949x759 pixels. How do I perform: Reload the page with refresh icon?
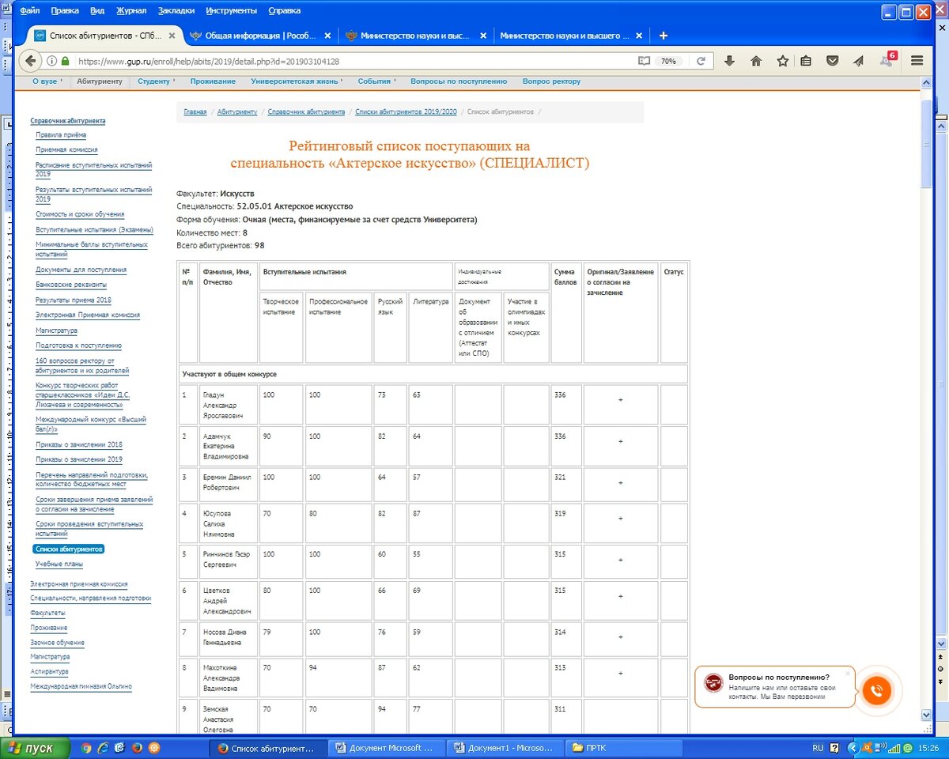tap(701, 61)
